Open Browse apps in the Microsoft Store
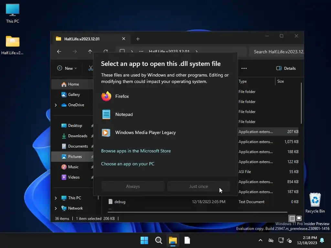 (x=136, y=151)
